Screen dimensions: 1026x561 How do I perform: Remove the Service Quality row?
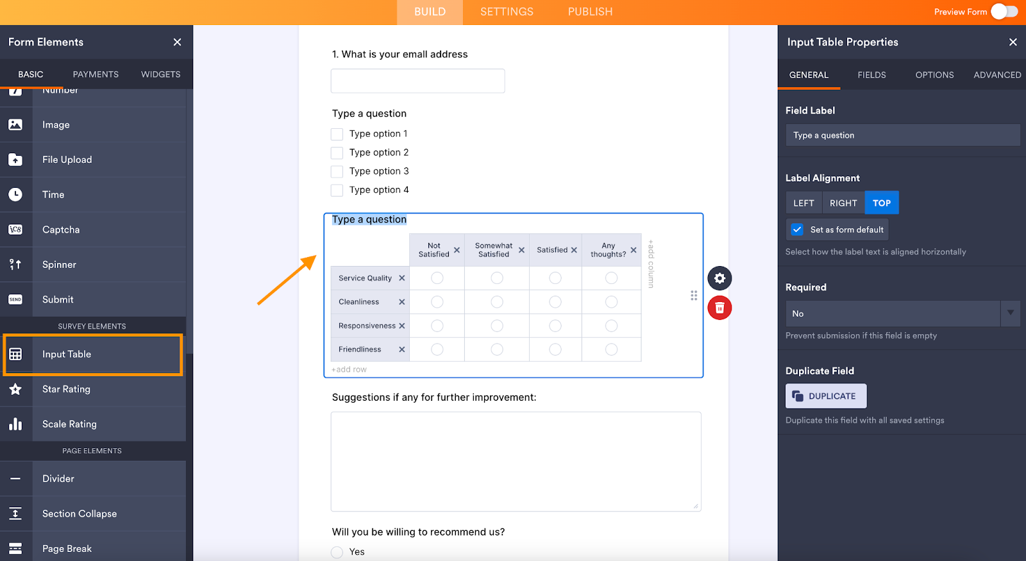coord(402,278)
